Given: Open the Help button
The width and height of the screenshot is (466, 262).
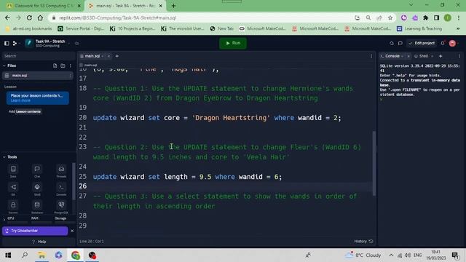Looking at the screenshot, I should click(39, 242).
